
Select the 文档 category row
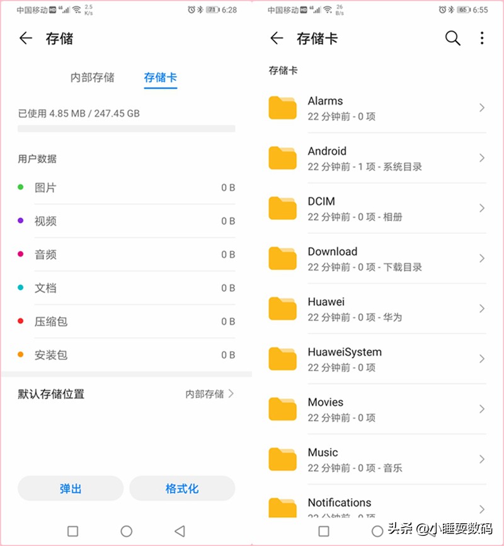click(x=126, y=288)
